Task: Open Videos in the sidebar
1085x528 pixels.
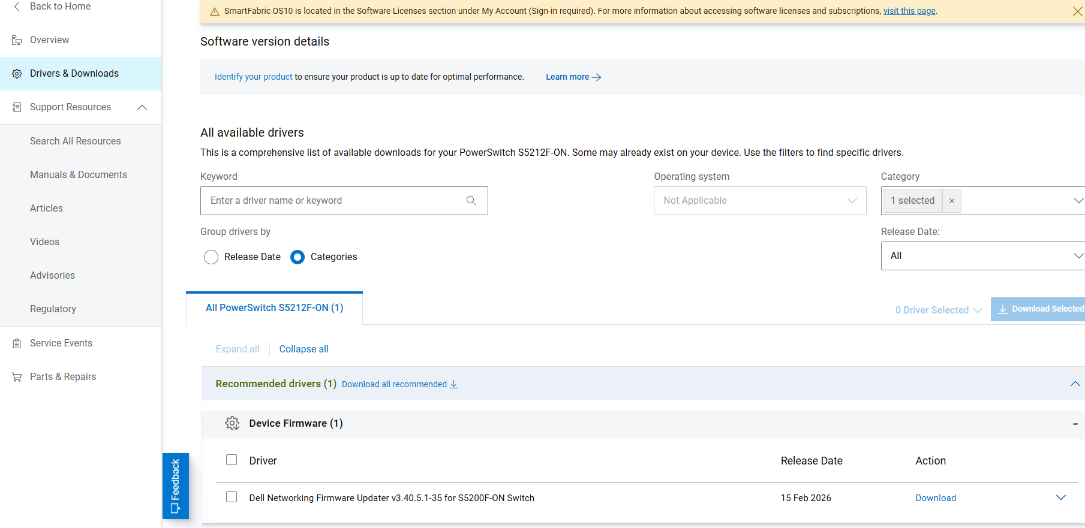Action: (44, 242)
